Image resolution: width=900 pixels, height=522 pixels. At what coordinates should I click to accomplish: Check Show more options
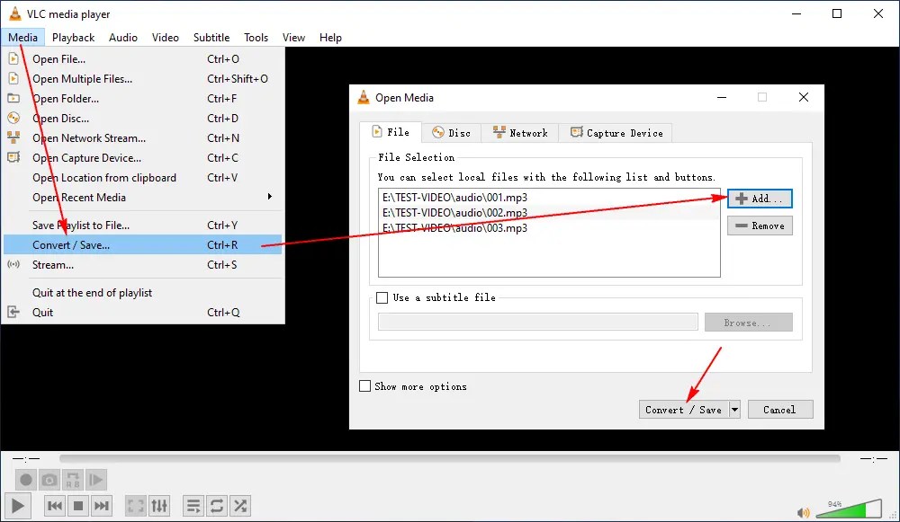tap(364, 385)
